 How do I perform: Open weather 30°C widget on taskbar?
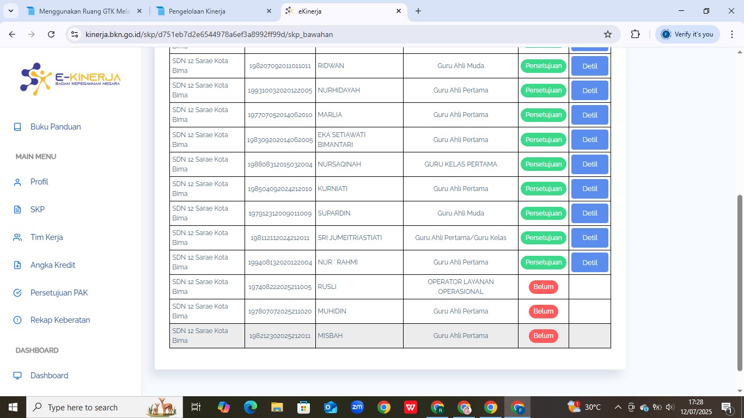[x=584, y=407]
